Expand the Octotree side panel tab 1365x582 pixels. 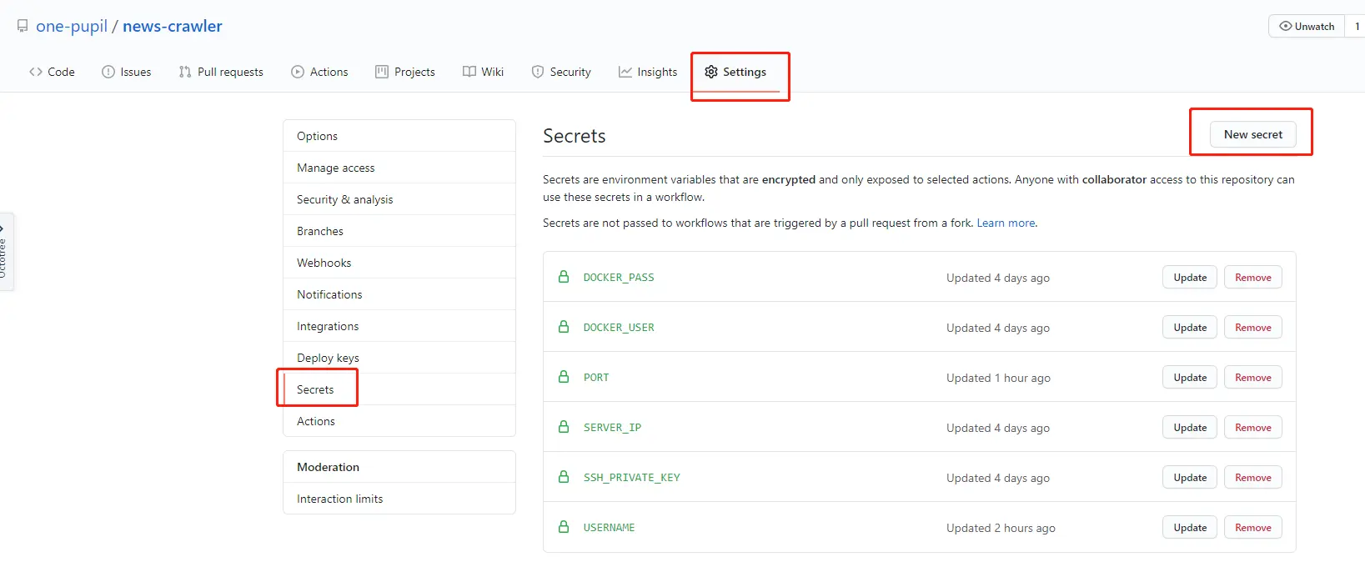5,252
